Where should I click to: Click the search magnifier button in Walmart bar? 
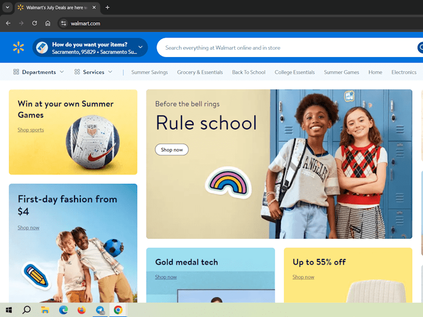(420, 48)
